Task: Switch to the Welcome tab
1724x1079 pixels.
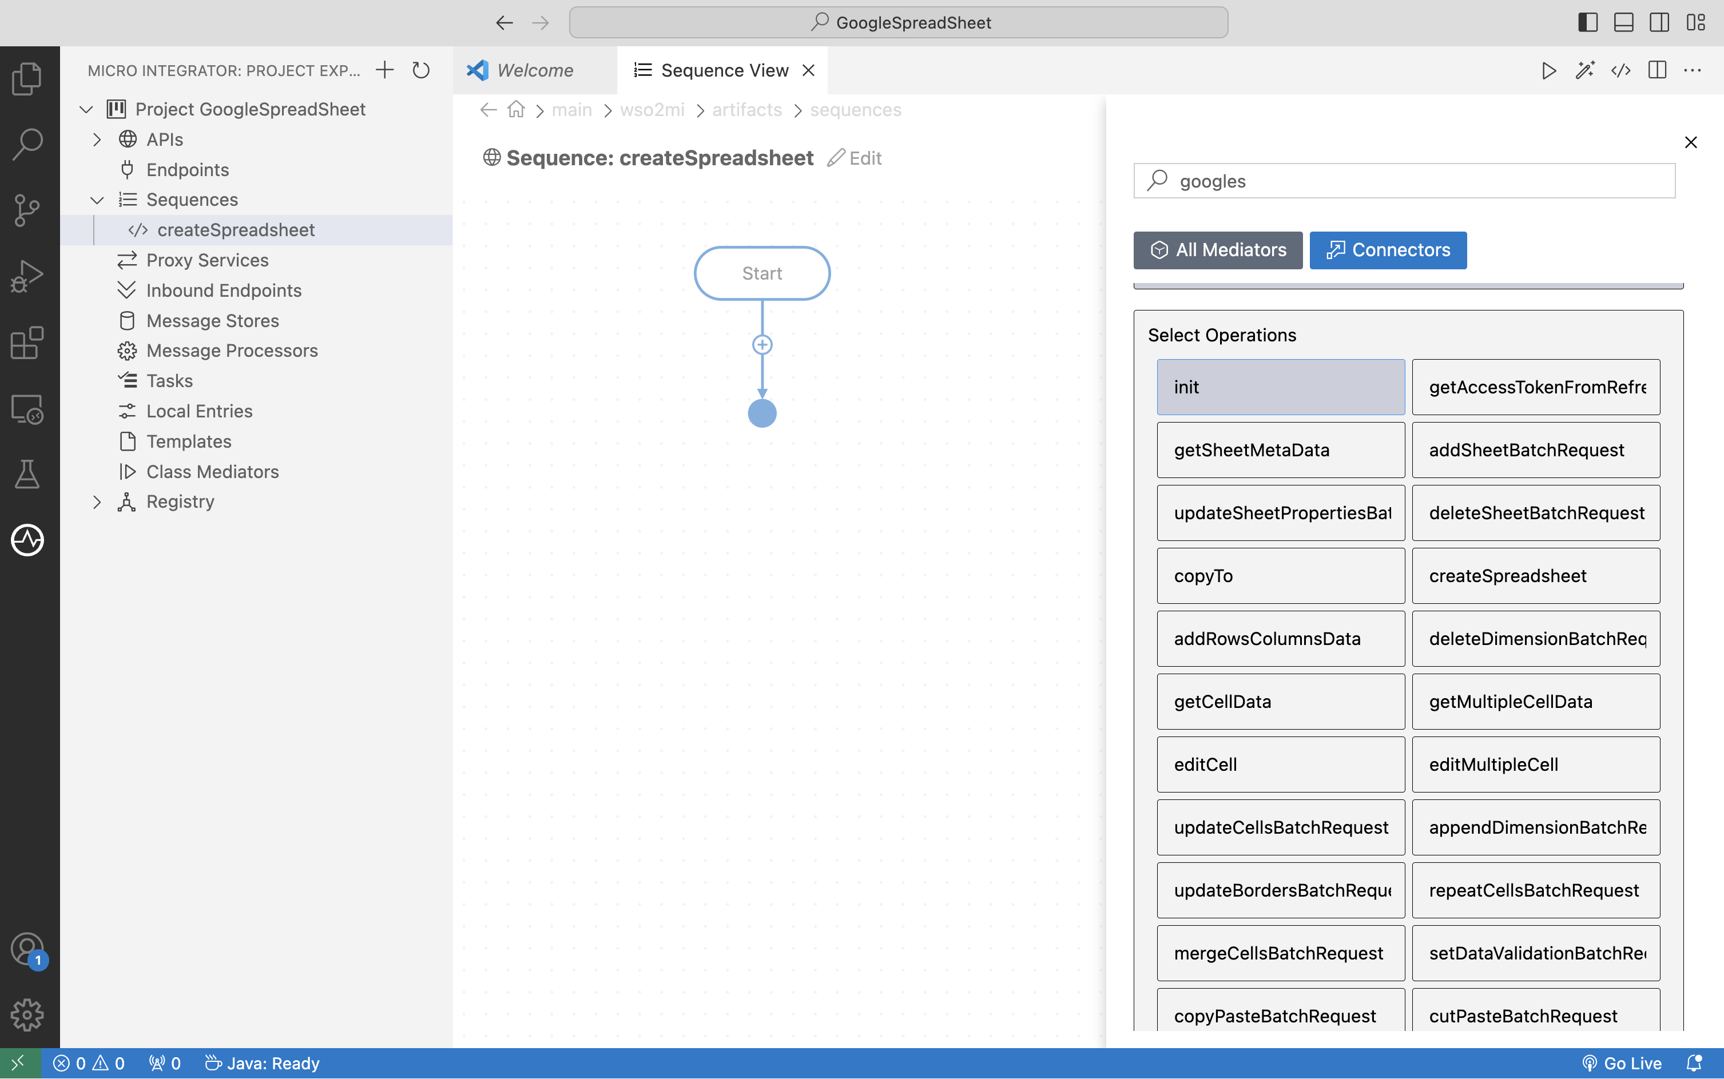Action: 535,70
